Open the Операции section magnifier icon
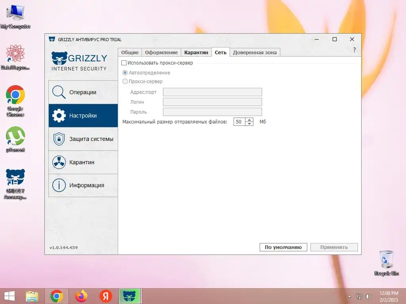The width and height of the screenshot is (406, 304). click(x=59, y=92)
